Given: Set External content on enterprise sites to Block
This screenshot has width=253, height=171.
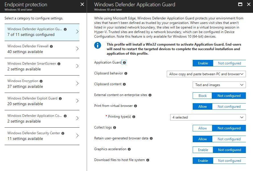Looking at the screenshot, I should (202, 96).
